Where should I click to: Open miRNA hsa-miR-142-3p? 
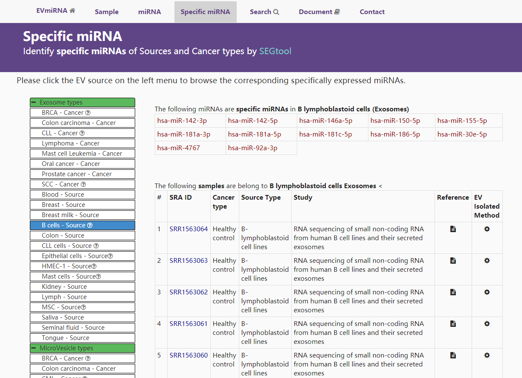[182, 121]
